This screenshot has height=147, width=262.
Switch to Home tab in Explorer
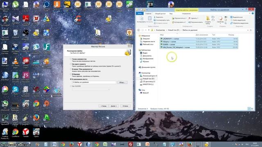(x=148, y=13)
